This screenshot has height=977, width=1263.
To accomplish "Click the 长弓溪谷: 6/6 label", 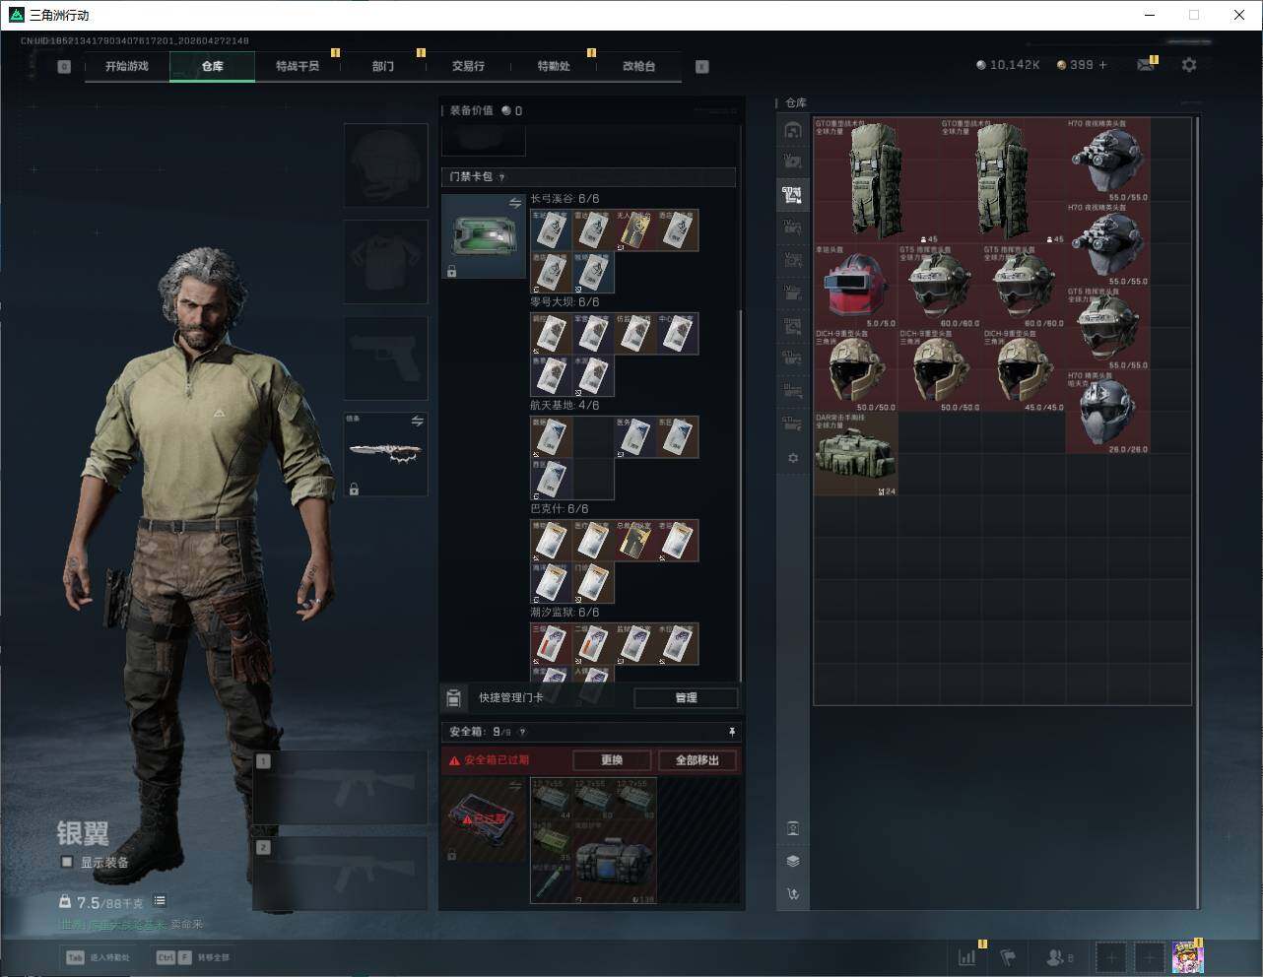I will point(565,199).
